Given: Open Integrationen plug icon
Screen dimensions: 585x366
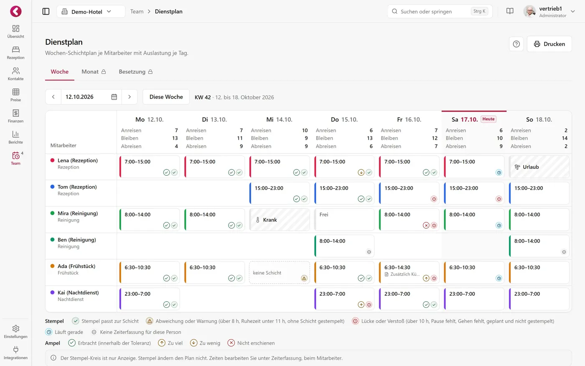Looking at the screenshot, I should click(15, 350).
